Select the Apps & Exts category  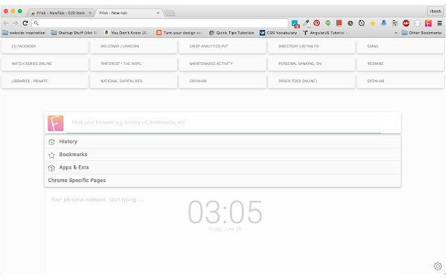click(x=223, y=167)
